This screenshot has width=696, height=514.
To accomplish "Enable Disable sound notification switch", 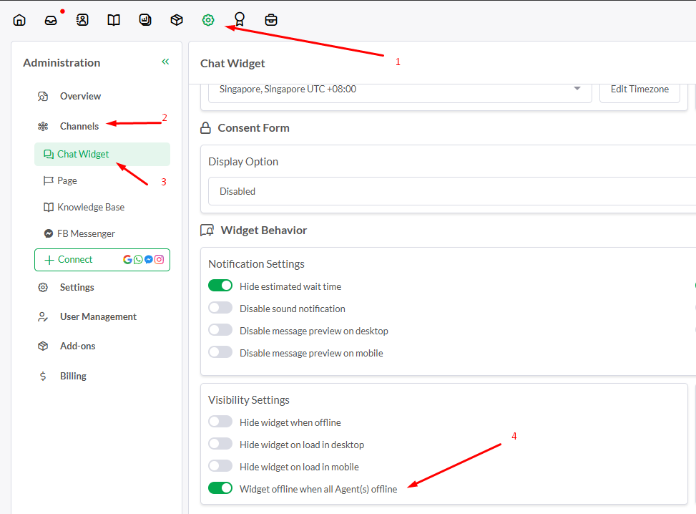I will click(220, 308).
